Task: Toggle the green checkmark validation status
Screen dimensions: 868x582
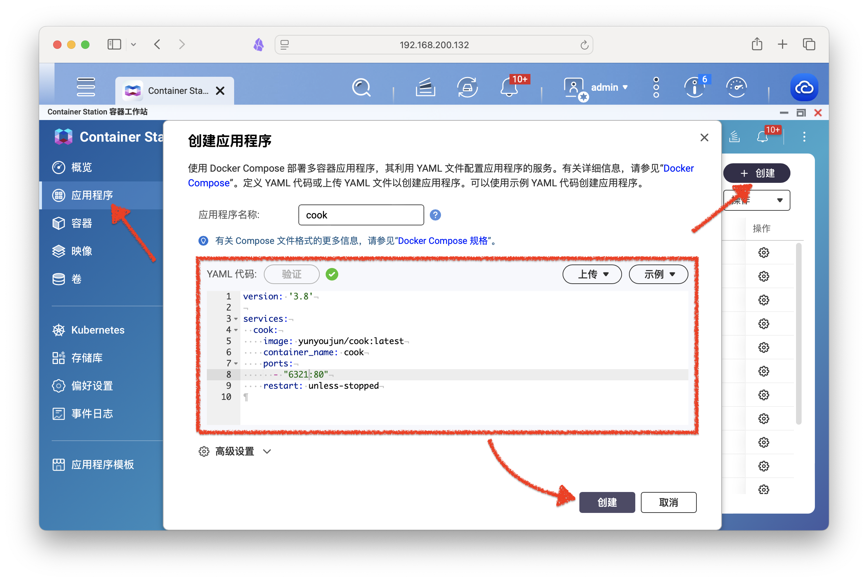Action: pyautogui.click(x=331, y=274)
